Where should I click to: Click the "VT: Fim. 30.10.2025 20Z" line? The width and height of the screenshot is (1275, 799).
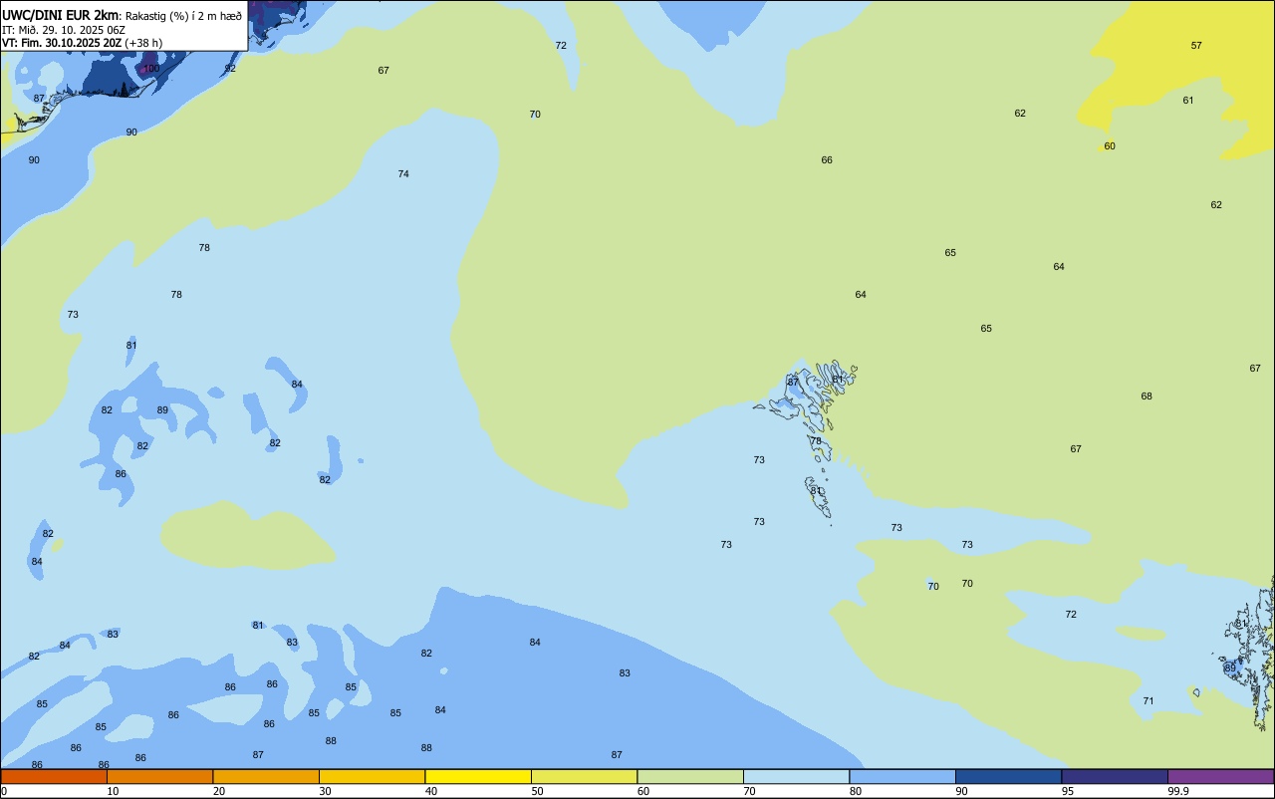tap(62, 43)
